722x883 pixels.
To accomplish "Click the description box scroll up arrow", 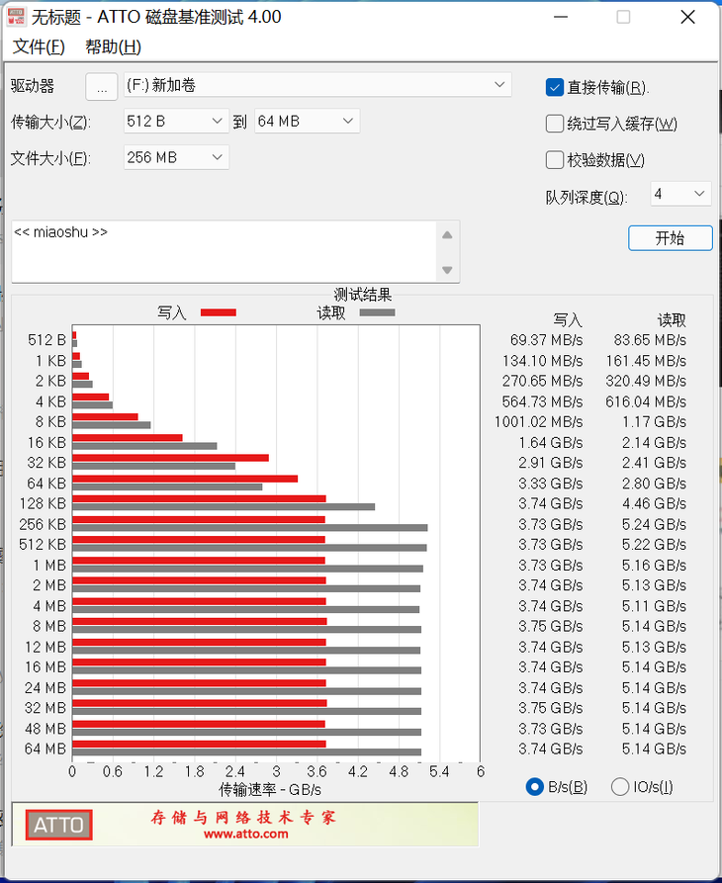I will point(447,235).
